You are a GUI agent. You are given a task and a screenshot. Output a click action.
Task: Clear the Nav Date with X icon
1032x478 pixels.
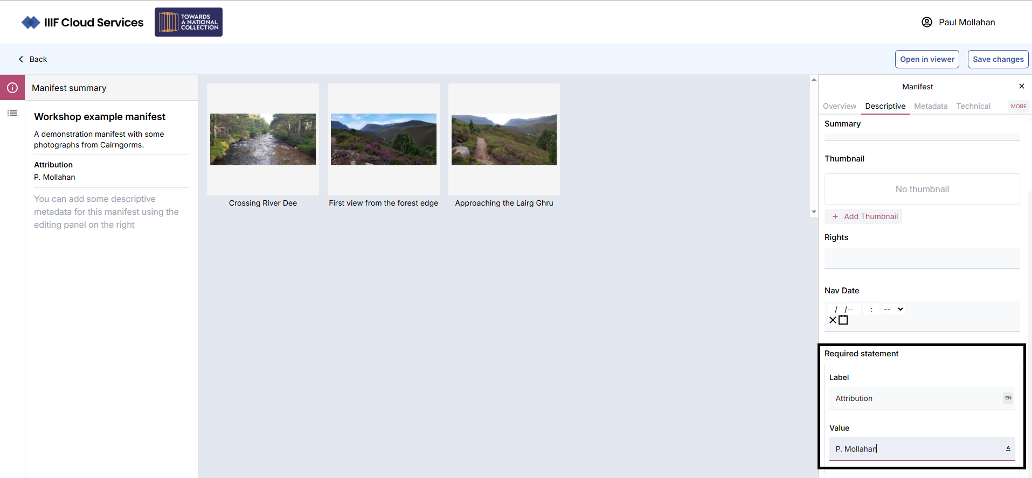click(x=833, y=320)
